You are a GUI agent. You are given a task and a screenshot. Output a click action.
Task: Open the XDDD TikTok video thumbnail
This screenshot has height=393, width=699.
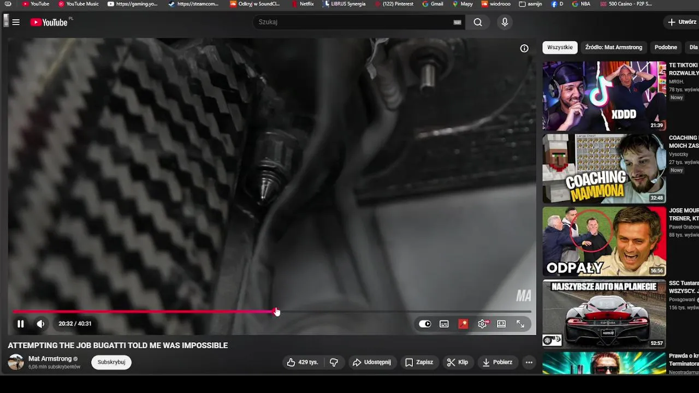604,96
